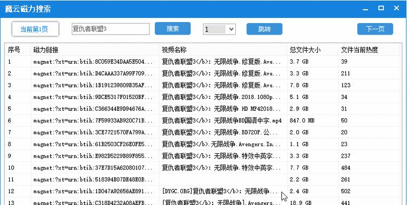Viewport: 407px width, 205px height.
Task: Select magnet link starting 518394B07DE48E0B
Action: pyautogui.click(x=93, y=179)
